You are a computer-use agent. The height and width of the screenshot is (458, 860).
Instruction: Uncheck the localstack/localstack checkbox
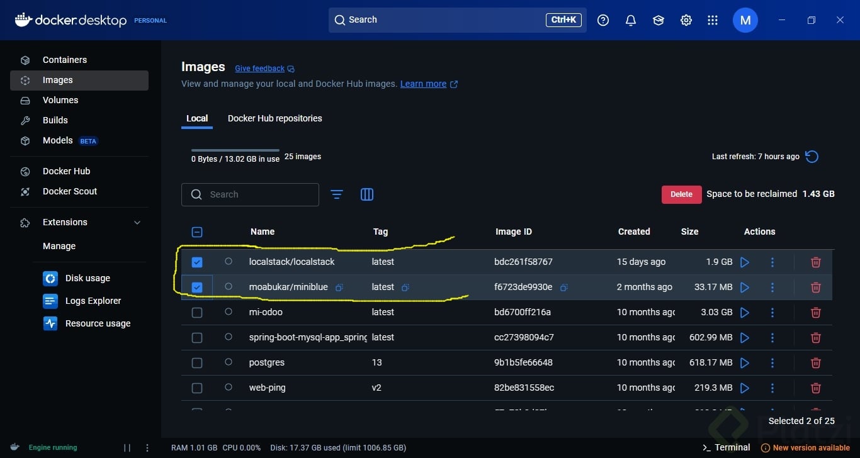(x=197, y=262)
